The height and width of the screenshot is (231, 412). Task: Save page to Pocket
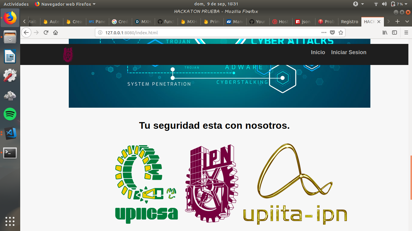pos(332,32)
